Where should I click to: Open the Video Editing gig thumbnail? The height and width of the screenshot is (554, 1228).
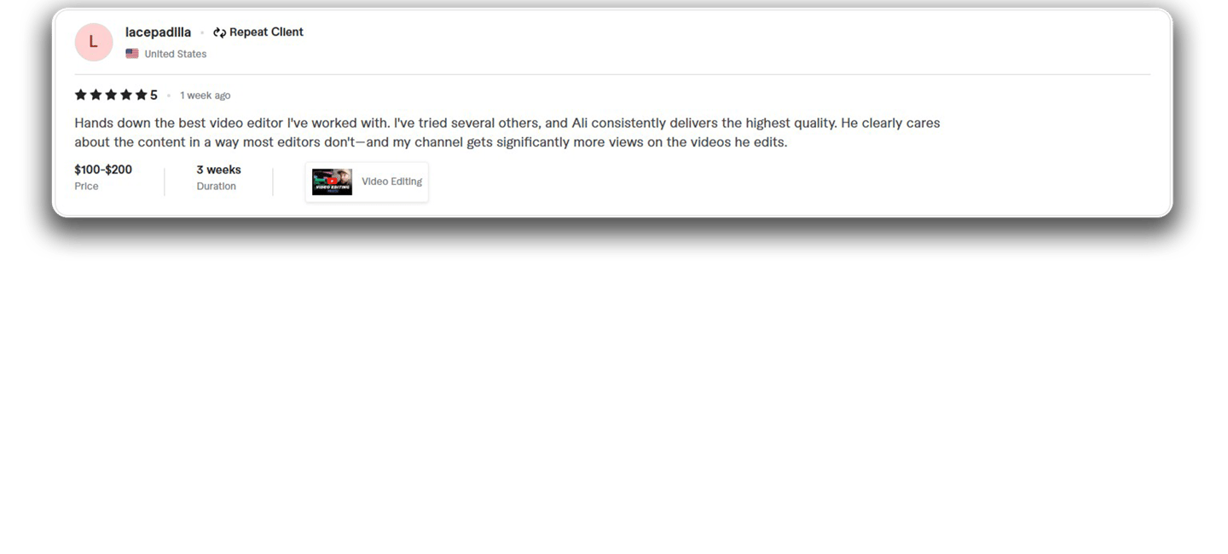tap(332, 182)
